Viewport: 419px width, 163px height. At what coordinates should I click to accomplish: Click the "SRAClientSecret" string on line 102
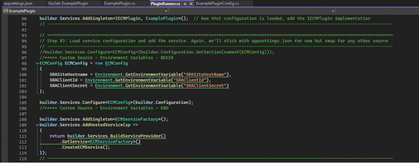[205, 86]
